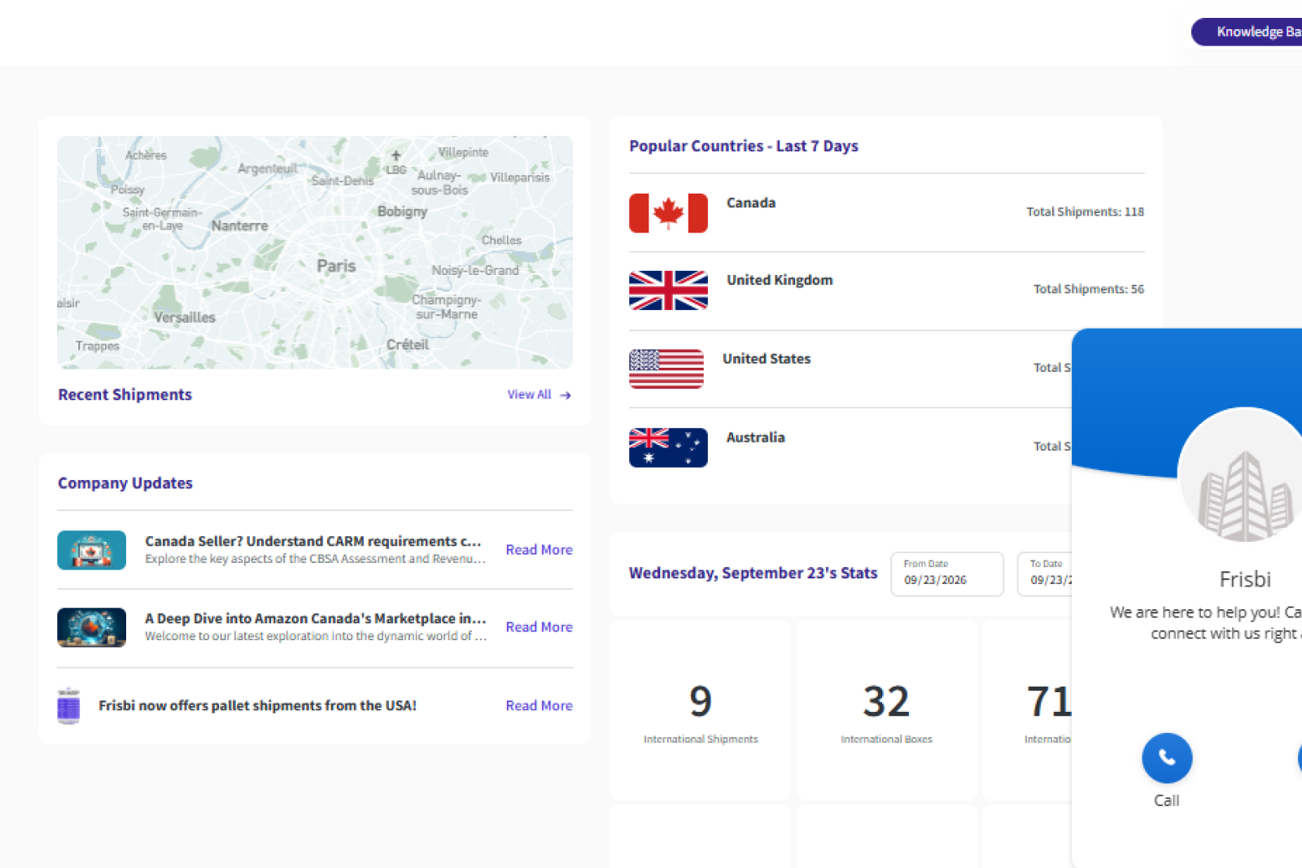This screenshot has height=868, width=1302.
Task: Open the Knowledge Base button
Action: pyautogui.click(x=1247, y=32)
